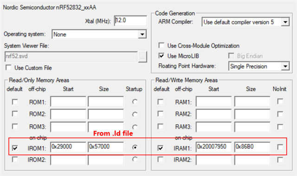The image size is (297, 176).
Task: Select the ROM1 Startup radio button
Action: (x=135, y=102)
